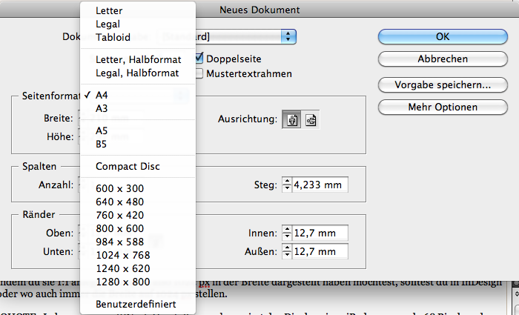Select landscape orientation icon
The height and width of the screenshot is (315, 519).
[311, 120]
